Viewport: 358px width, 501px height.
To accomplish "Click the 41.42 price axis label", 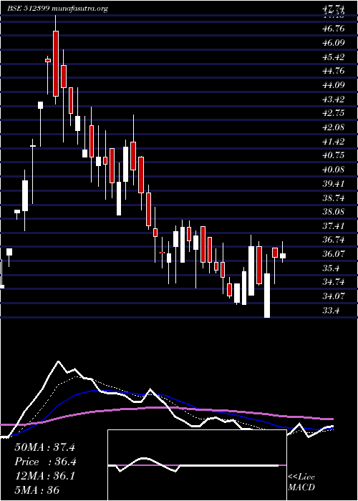I will point(334,141).
